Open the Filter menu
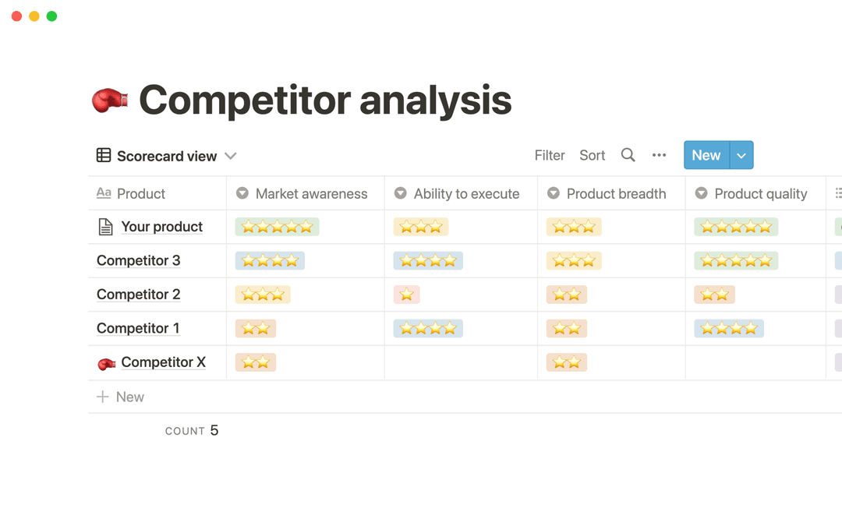The height and width of the screenshot is (526, 842). coord(550,155)
